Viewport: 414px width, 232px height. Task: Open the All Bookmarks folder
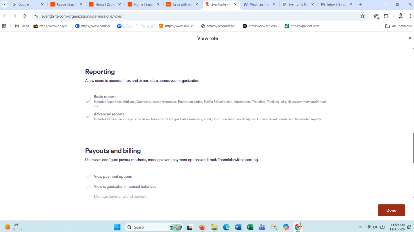[399, 26]
